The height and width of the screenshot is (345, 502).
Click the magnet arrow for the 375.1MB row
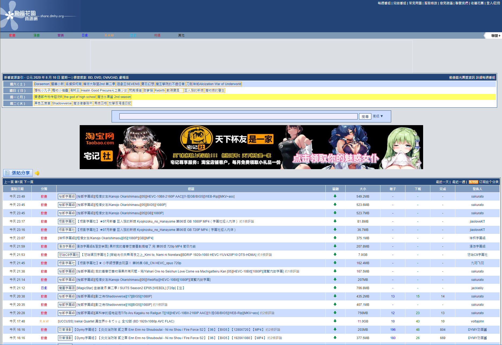click(335, 238)
